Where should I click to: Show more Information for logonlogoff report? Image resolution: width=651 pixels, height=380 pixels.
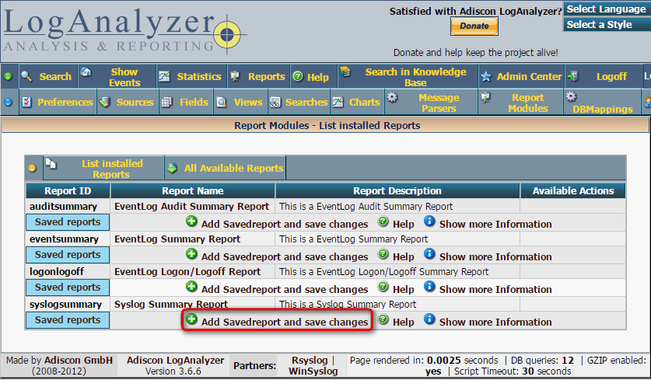[x=495, y=290]
